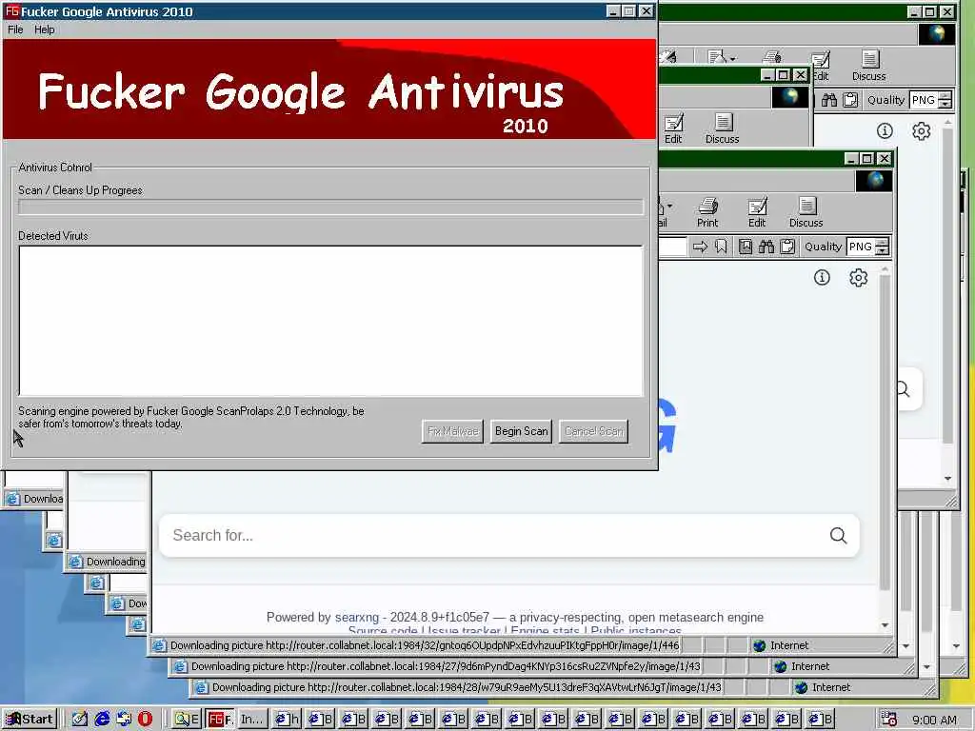Click the Begin Scan button
This screenshot has height=731, width=975.
tap(521, 431)
